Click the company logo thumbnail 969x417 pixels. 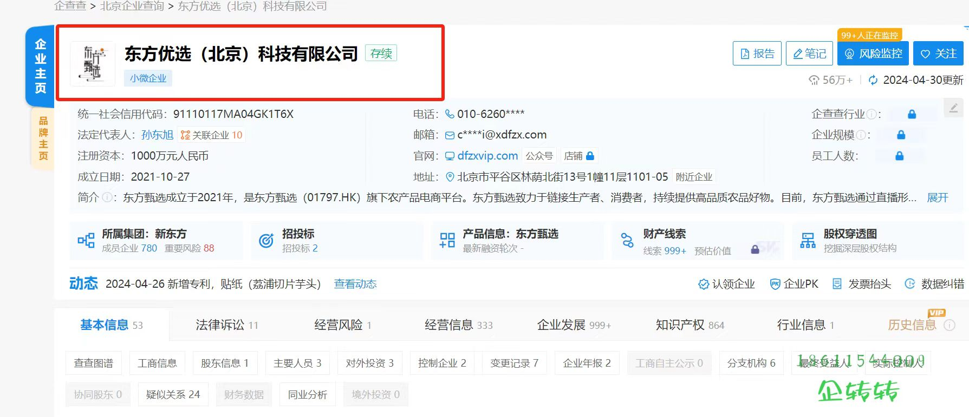pos(93,64)
